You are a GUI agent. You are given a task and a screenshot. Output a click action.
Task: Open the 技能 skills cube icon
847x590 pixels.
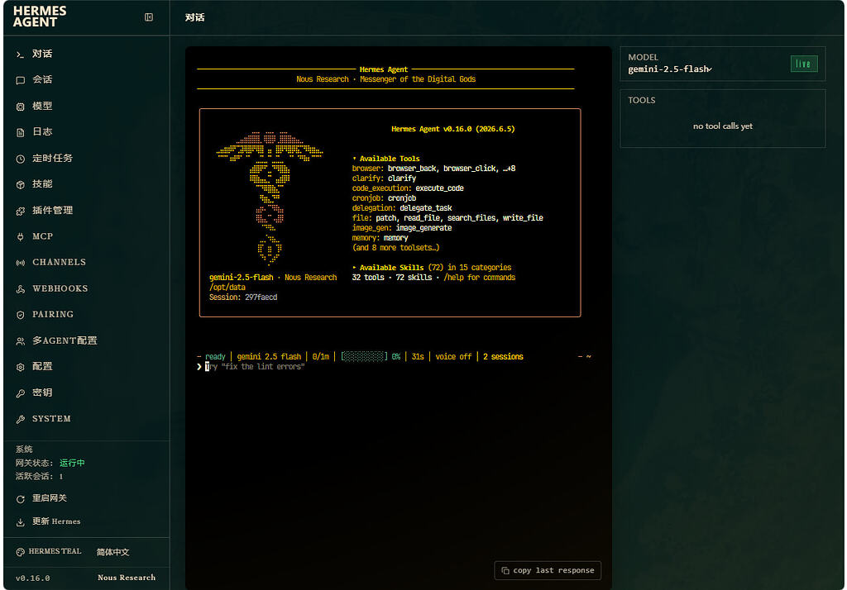click(21, 184)
